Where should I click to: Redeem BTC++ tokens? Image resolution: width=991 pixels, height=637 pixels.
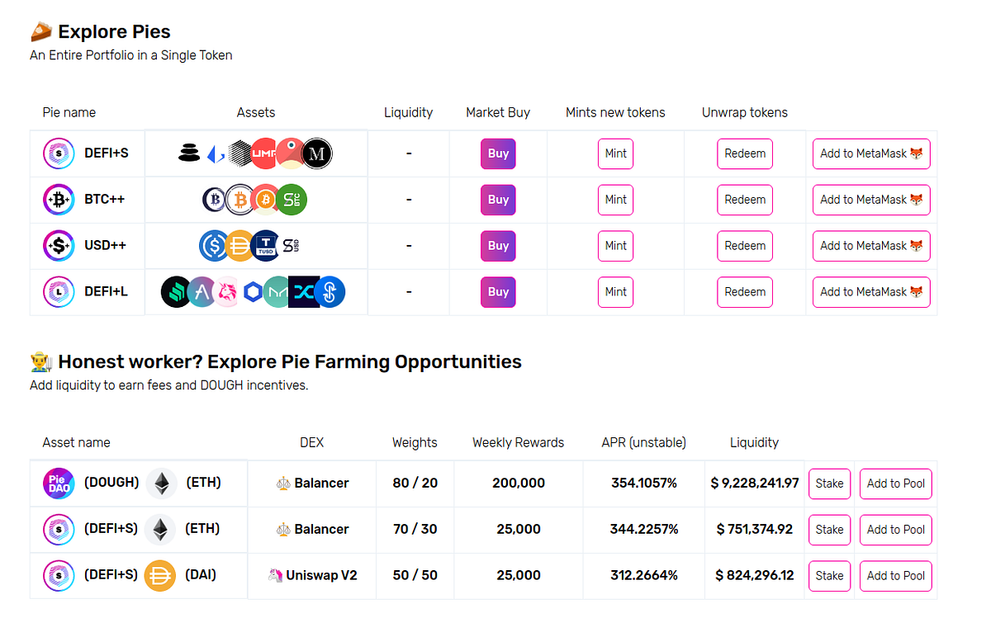tap(745, 200)
